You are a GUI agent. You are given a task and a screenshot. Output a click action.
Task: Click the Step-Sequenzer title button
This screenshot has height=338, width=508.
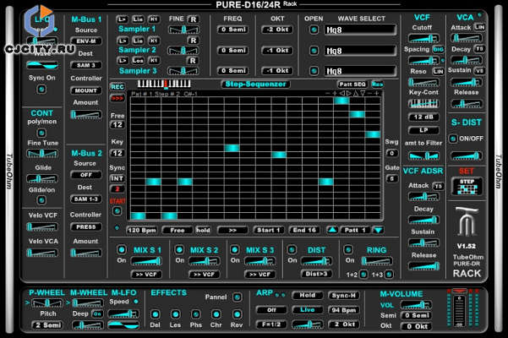pyautogui.click(x=255, y=84)
